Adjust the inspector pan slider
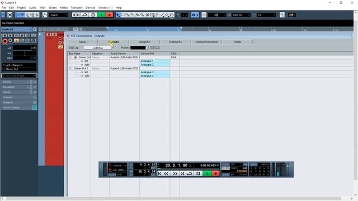 25,54
